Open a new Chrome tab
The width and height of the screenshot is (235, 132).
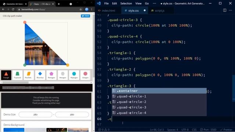pyautogui.click(x=59, y=4)
